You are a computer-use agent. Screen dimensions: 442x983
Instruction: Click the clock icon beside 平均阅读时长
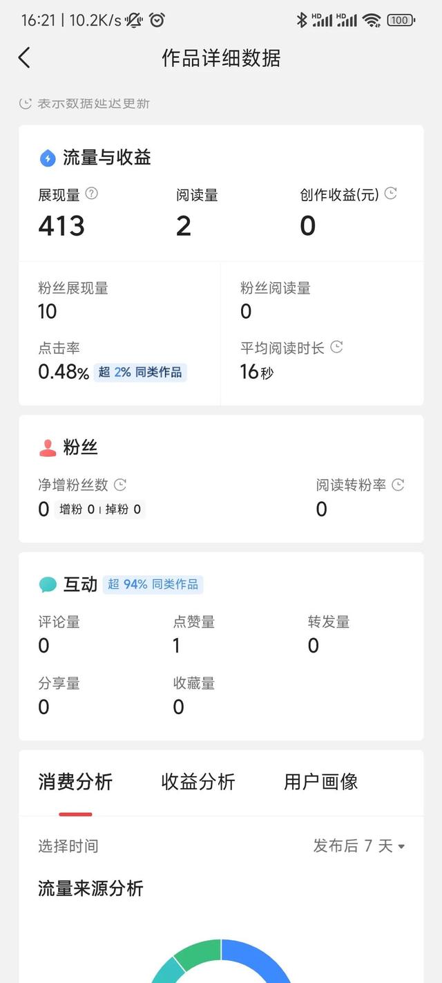pyautogui.click(x=336, y=348)
